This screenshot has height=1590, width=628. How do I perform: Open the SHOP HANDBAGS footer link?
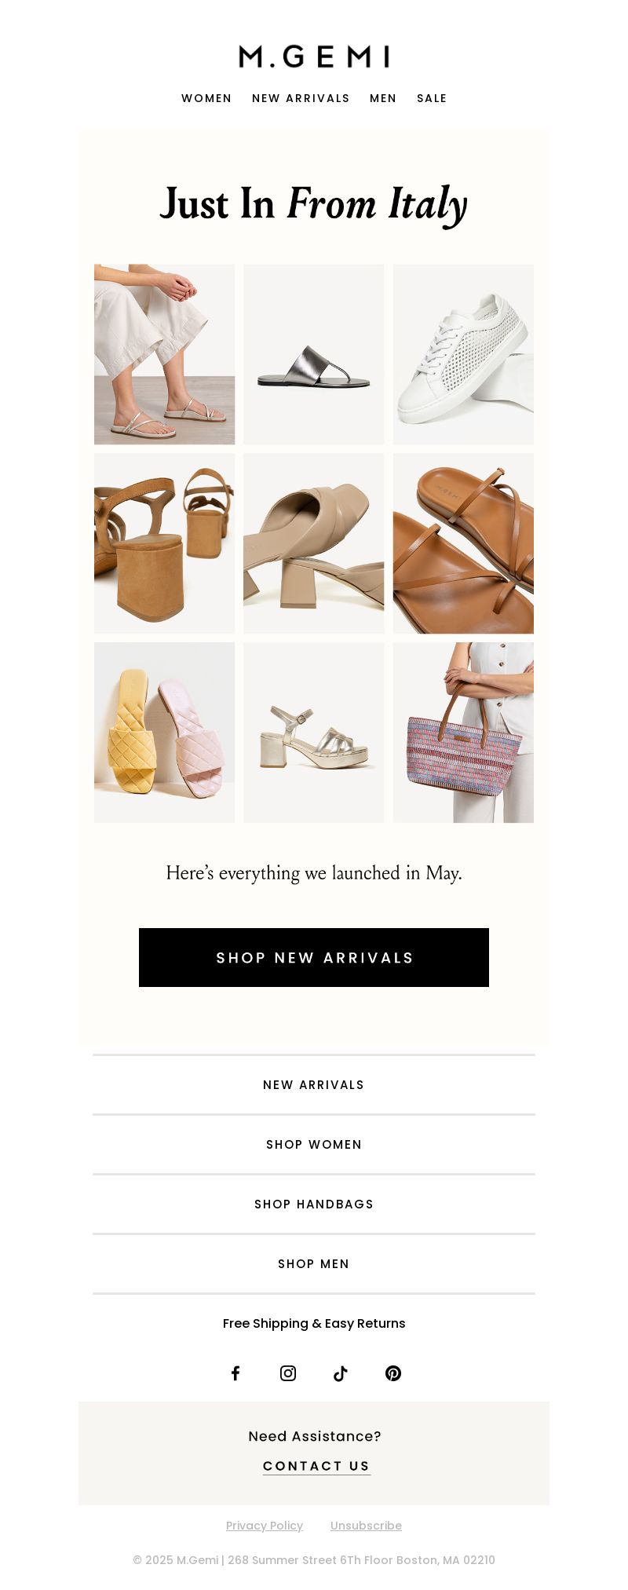314,1204
